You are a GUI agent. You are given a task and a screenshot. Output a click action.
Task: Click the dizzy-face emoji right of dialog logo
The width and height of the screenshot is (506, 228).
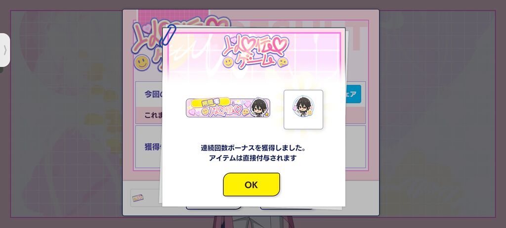pyautogui.click(x=283, y=63)
